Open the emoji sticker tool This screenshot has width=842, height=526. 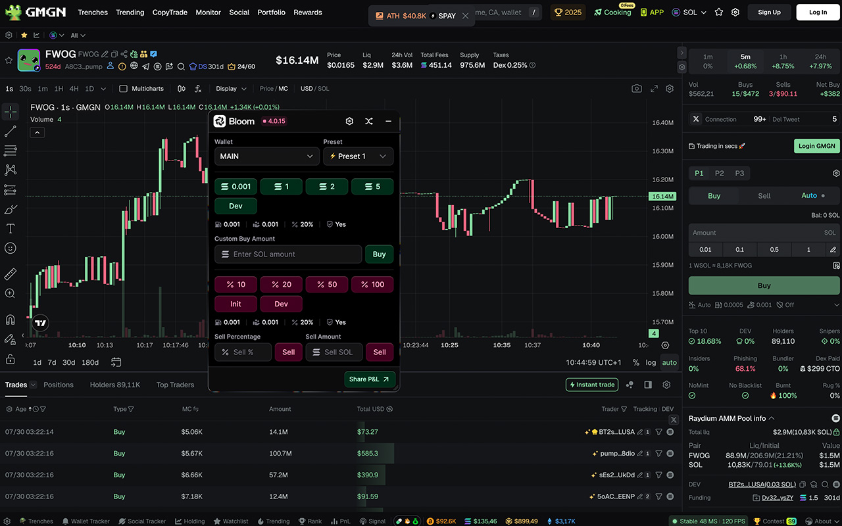(11, 249)
